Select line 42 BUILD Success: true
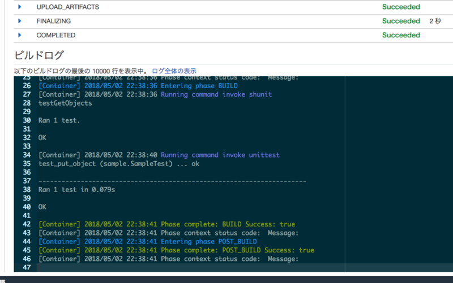The width and height of the screenshot is (453, 283). click(166, 224)
